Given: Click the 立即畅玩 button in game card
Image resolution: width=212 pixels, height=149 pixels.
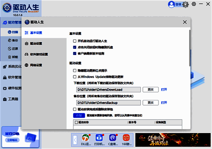Looking at the screenshot, I should [x=12, y=140].
